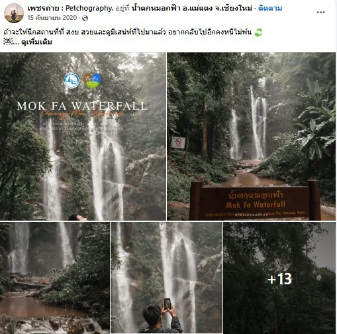Click the phone held up in photo
Viewport: 337px width, 334px height.
(x=167, y=304)
